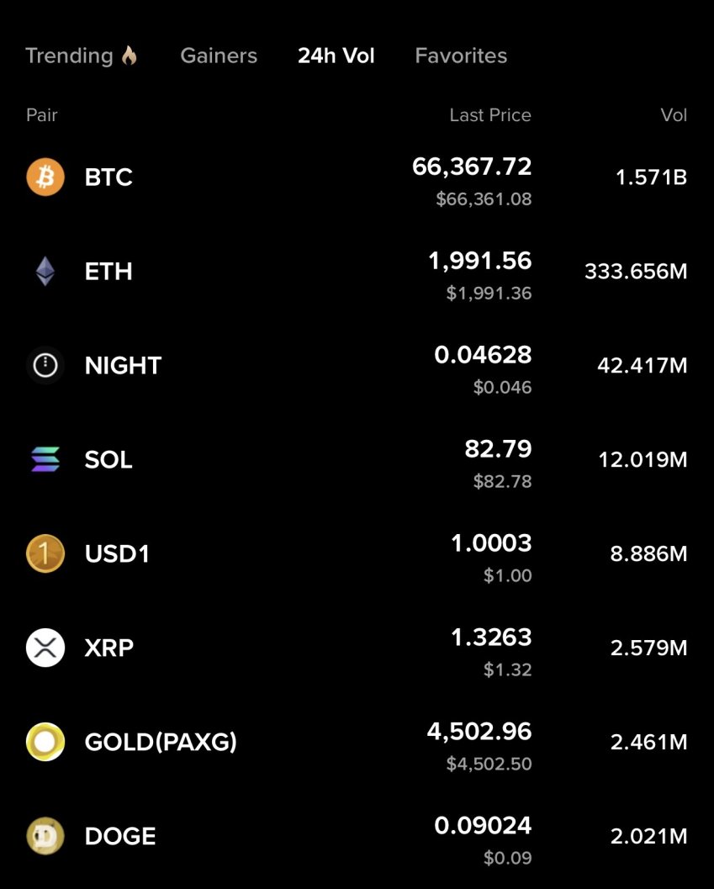Tap the NIGHT token icon
The image size is (714, 889).
pyautogui.click(x=45, y=366)
